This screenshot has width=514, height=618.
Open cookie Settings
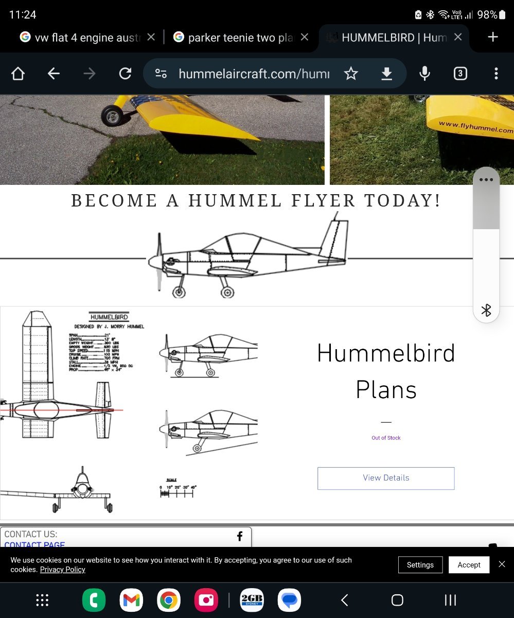[x=420, y=565]
